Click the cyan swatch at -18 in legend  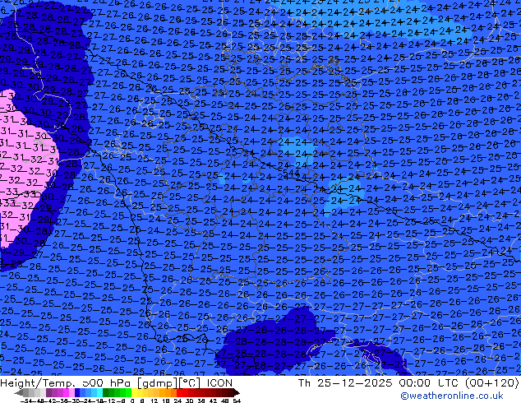[100, 392]
